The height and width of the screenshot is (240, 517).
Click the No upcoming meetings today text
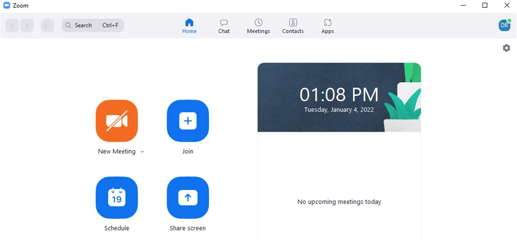[339, 202]
